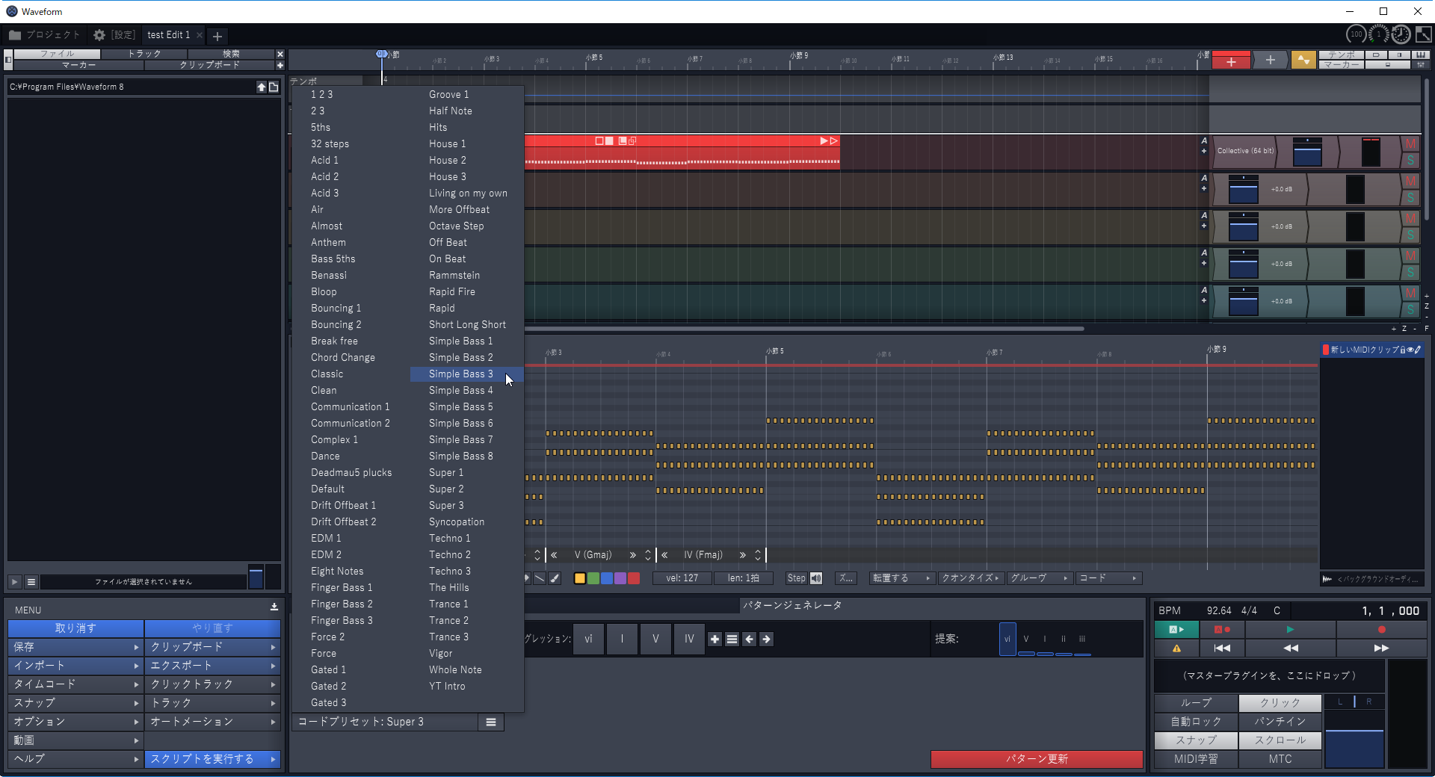
Task: Click the mixer sliders icon
Action: click(x=1420, y=65)
